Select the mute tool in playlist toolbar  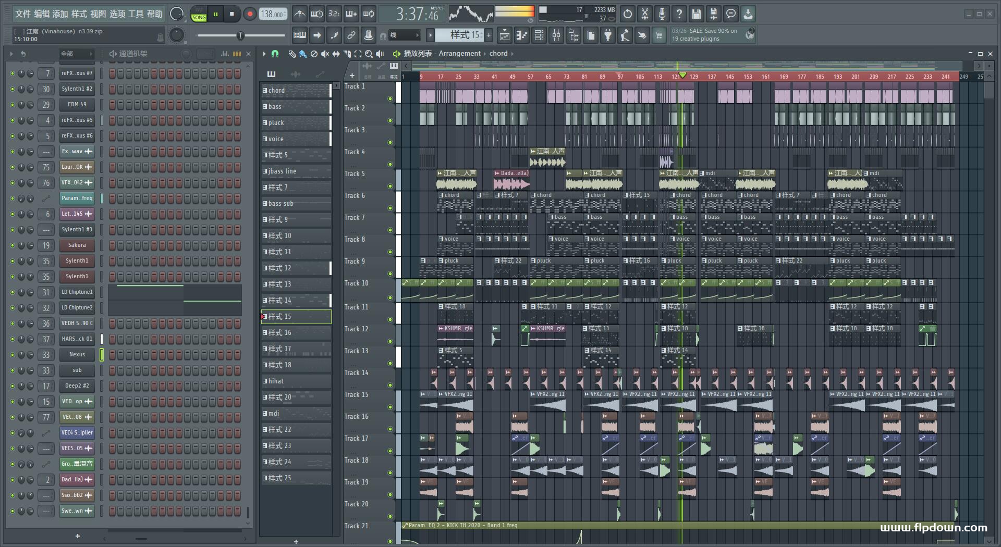click(x=325, y=54)
